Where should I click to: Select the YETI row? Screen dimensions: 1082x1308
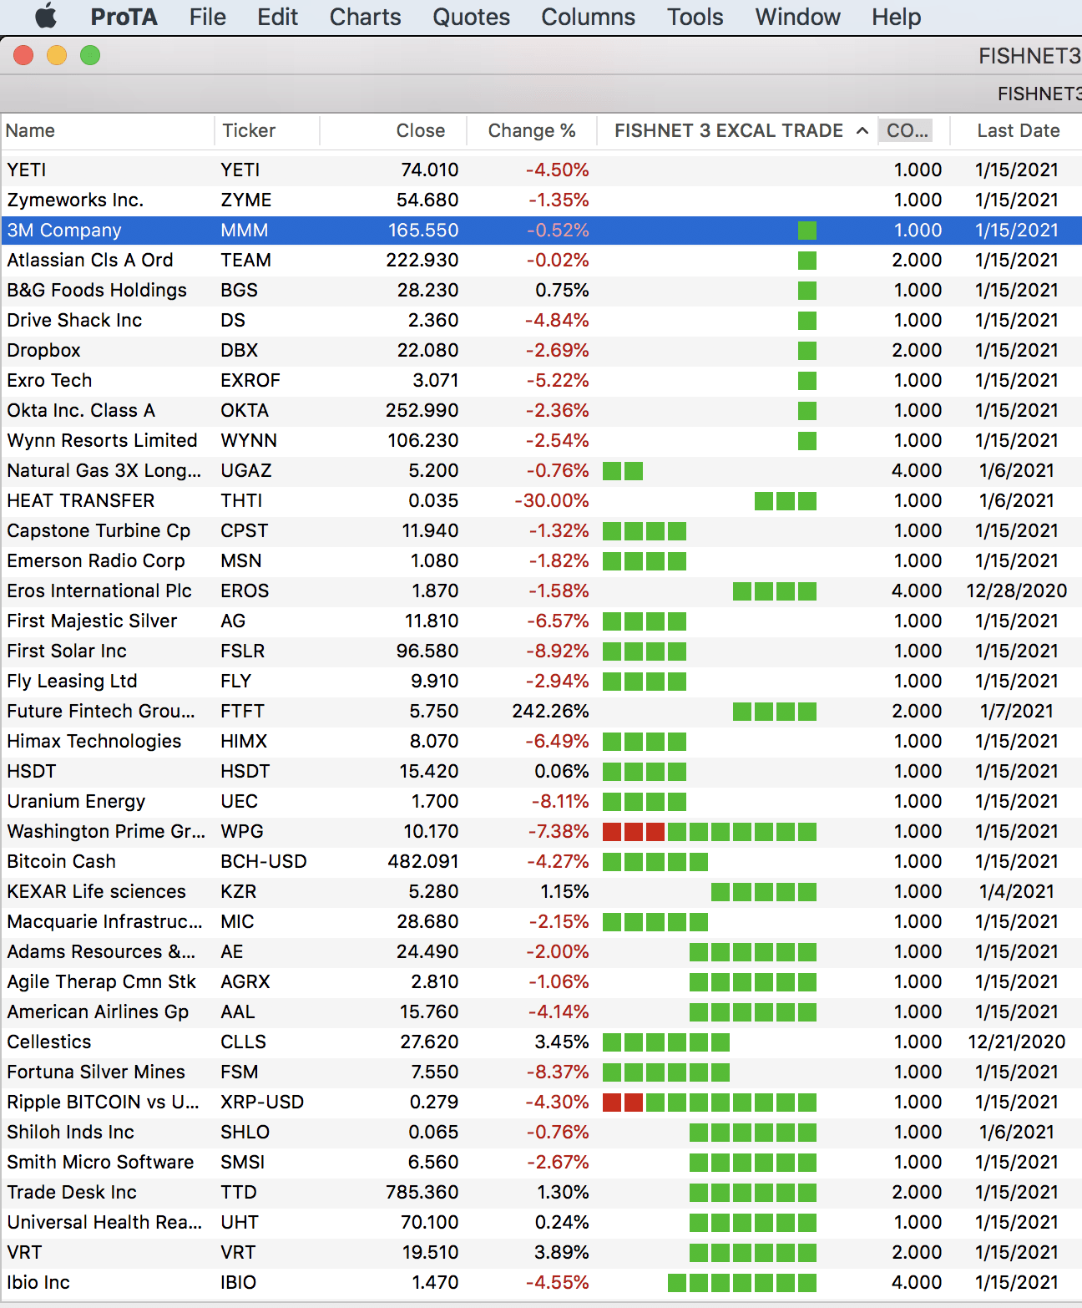541,170
